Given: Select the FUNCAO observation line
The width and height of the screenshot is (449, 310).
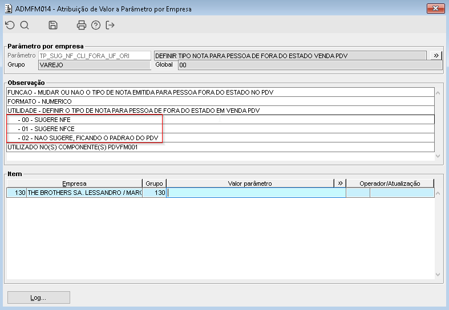Looking at the screenshot, I should click(220, 92).
